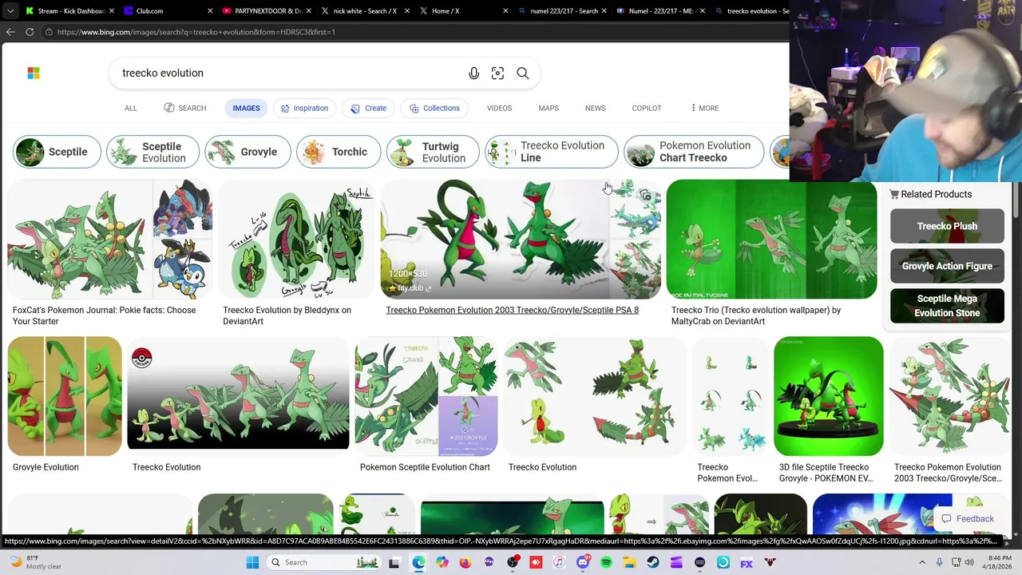
Task: Click the Treecko Evolution Line chip
Action: 552,152
